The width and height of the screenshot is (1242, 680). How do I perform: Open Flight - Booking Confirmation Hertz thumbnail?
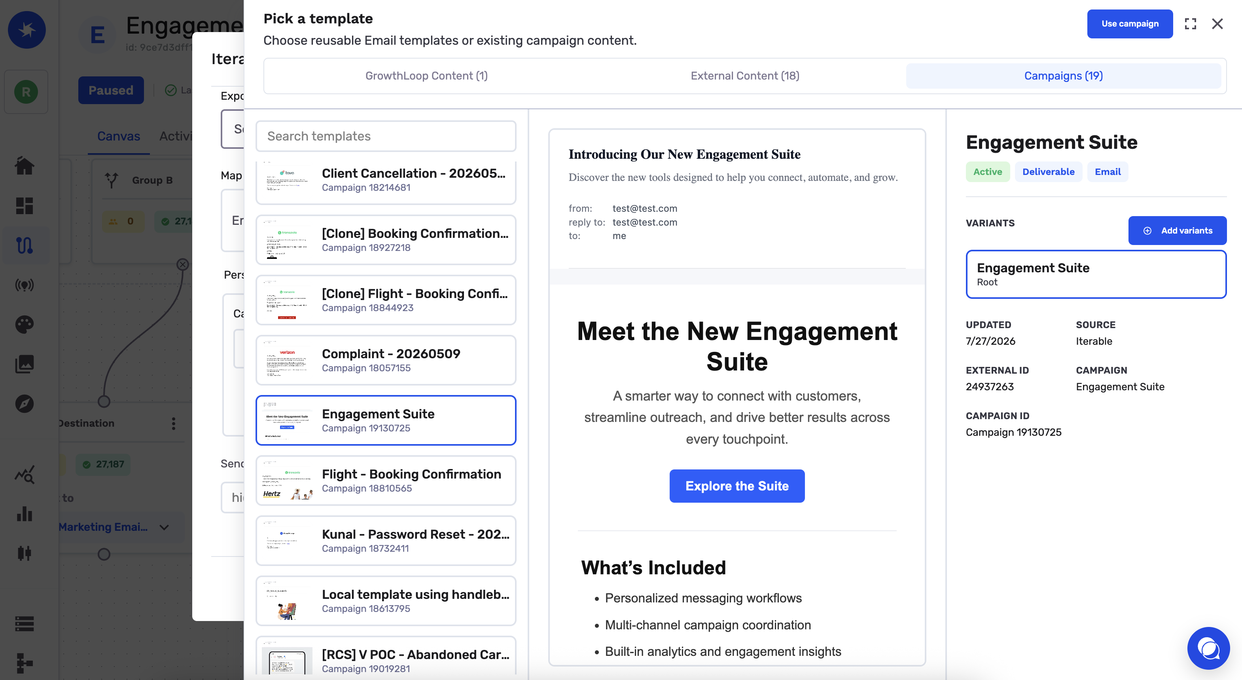click(287, 481)
